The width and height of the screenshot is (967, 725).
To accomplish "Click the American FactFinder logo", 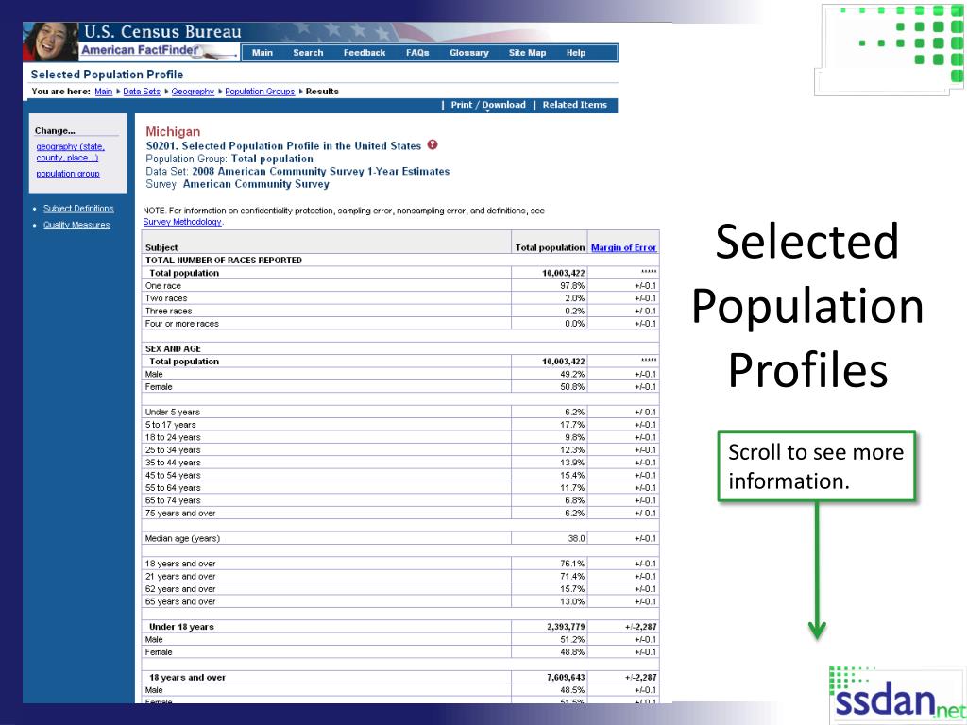I will pos(158,52).
